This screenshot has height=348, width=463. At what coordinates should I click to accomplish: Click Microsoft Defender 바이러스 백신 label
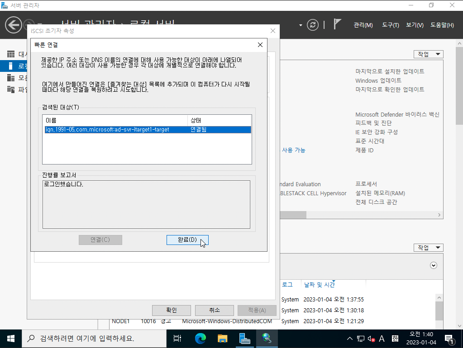(397, 114)
